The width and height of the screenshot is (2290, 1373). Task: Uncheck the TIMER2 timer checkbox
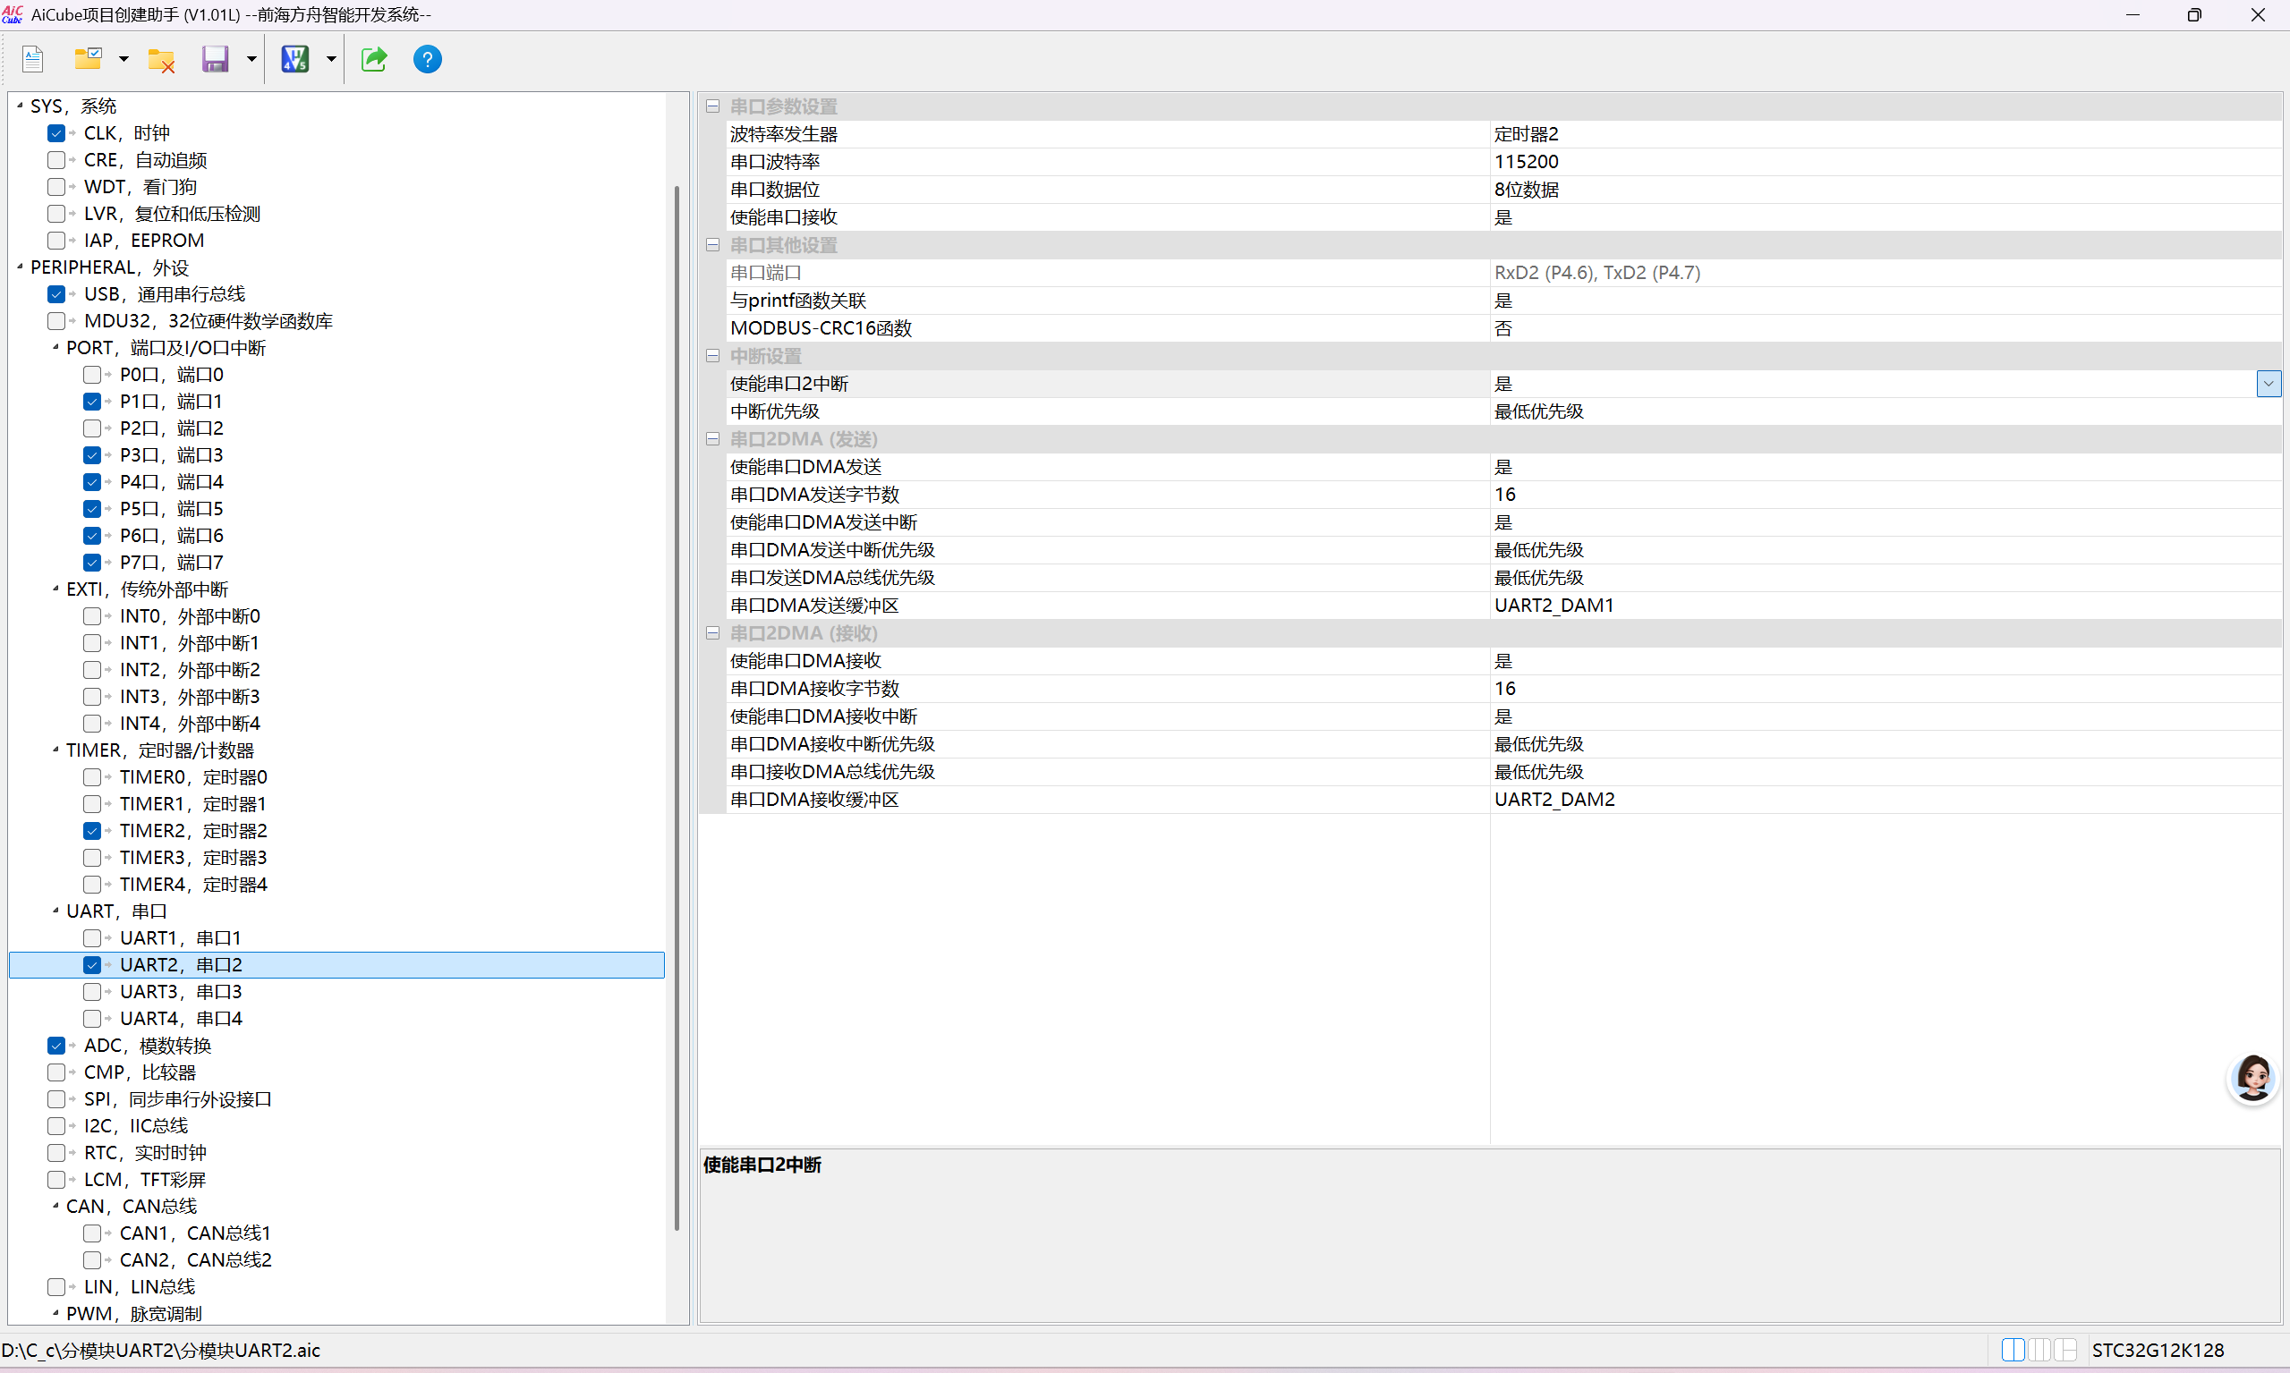(x=91, y=831)
